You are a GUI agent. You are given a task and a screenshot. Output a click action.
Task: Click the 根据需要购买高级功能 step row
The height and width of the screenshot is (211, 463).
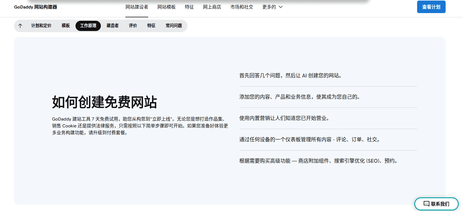(x=318, y=161)
